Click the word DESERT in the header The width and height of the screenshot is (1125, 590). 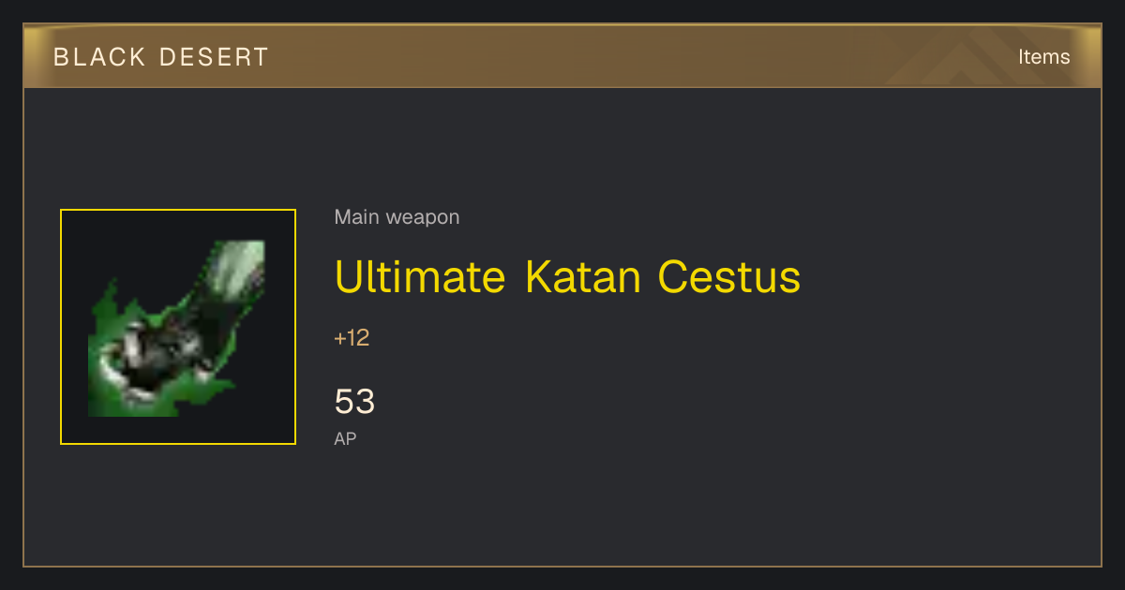tap(215, 57)
